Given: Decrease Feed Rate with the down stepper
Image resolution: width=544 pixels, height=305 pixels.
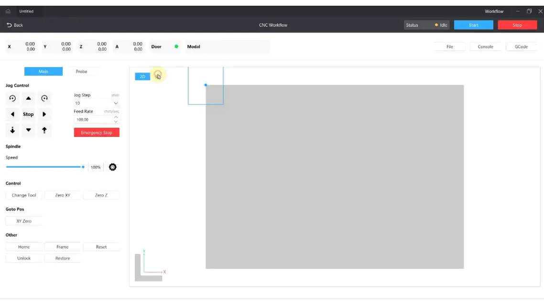Looking at the screenshot, I should (x=116, y=122).
